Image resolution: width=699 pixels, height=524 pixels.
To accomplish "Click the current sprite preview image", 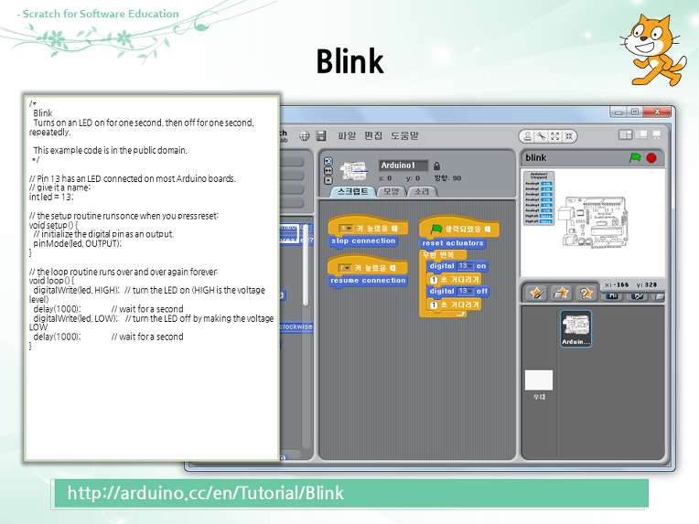I will click(x=354, y=171).
